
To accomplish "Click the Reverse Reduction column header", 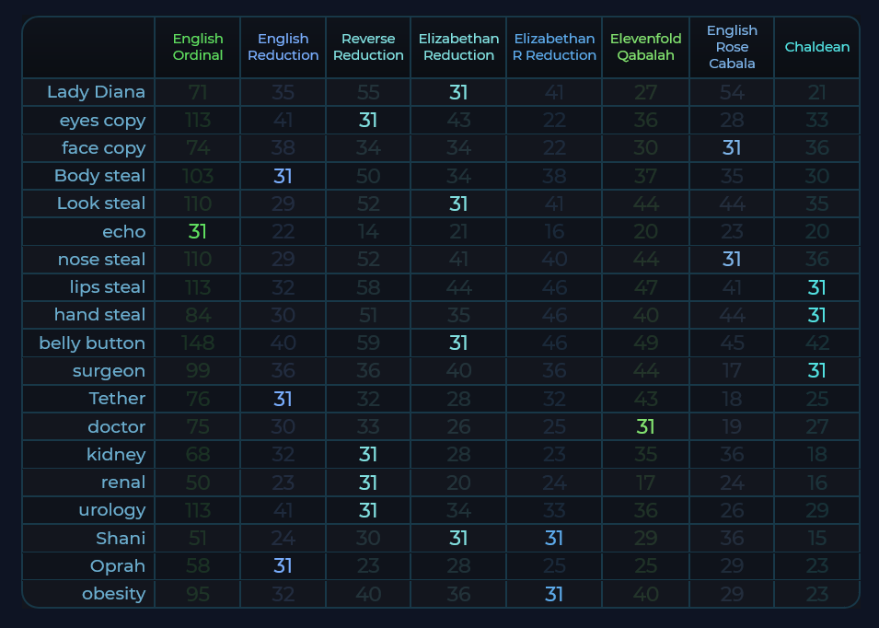I will point(368,47).
